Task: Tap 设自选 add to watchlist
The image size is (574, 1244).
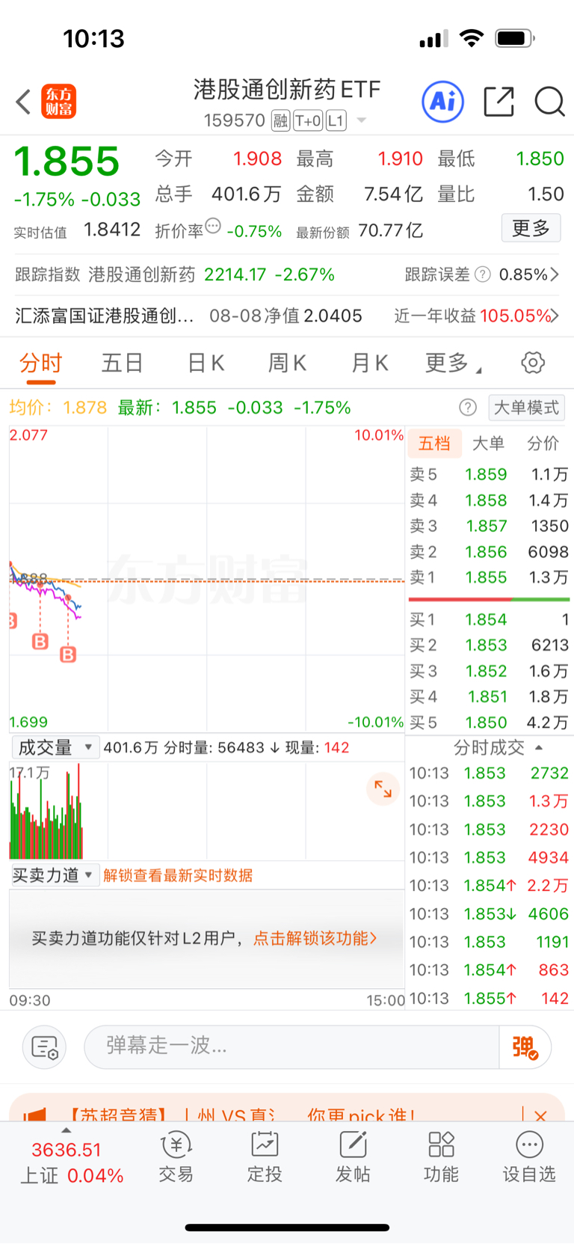Action: pos(529,1156)
